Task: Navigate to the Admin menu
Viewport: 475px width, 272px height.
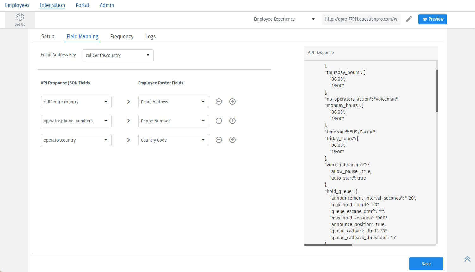Action: tap(107, 5)
